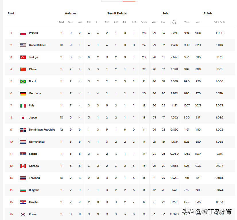Open the Italy team link

(x=32, y=106)
